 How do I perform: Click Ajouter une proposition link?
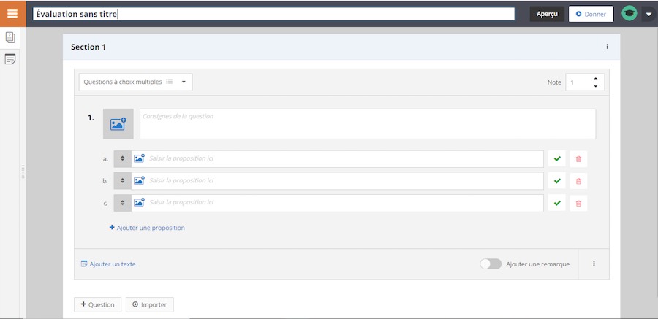[x=147, y=228]
